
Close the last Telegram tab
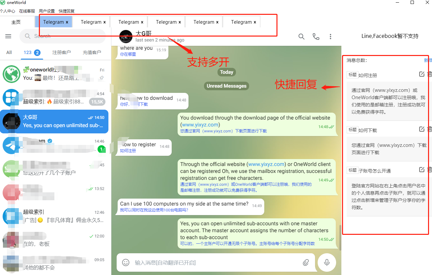pyautogui.click(x=255, y=22)
